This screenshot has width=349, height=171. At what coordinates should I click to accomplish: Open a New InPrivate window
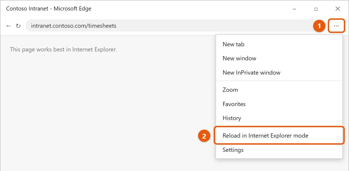pos(279,73)
